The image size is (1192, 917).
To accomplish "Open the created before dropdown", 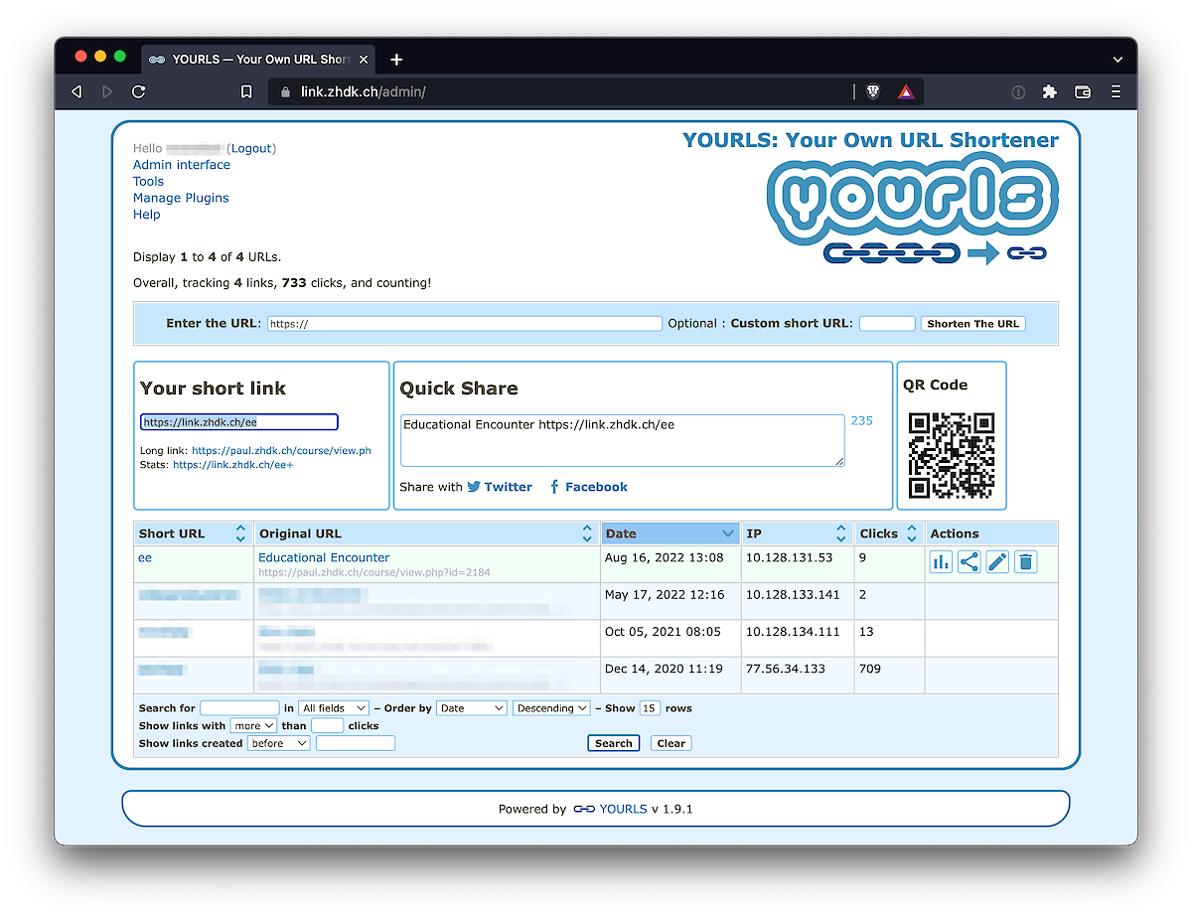I will click(278, 743).
